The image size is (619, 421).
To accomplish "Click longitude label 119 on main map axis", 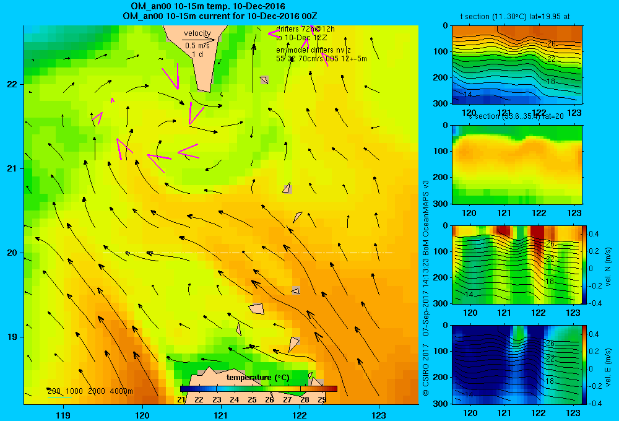I will tap(63, 415).
